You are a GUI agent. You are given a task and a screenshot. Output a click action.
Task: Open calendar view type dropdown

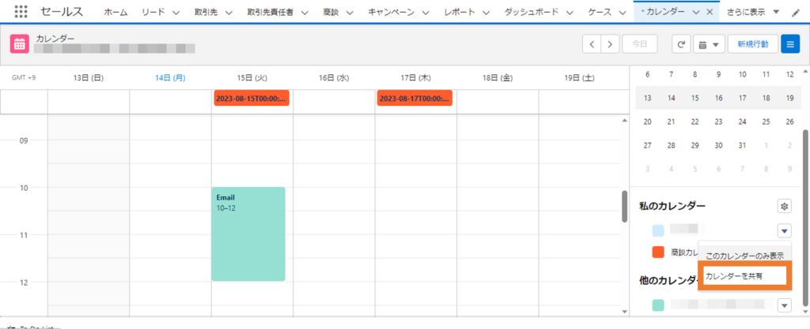tap(710, 44)
